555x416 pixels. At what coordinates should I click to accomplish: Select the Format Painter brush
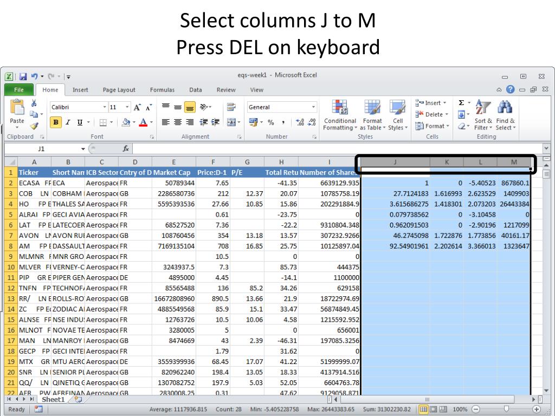click(x=34, y=126)
